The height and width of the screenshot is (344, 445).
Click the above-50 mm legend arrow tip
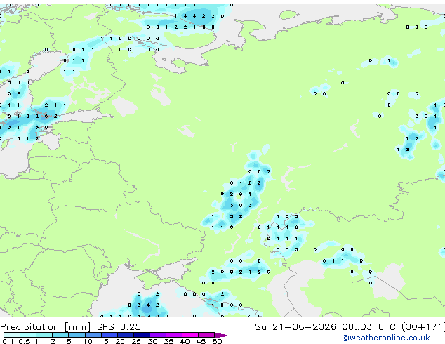pos(222,336)
